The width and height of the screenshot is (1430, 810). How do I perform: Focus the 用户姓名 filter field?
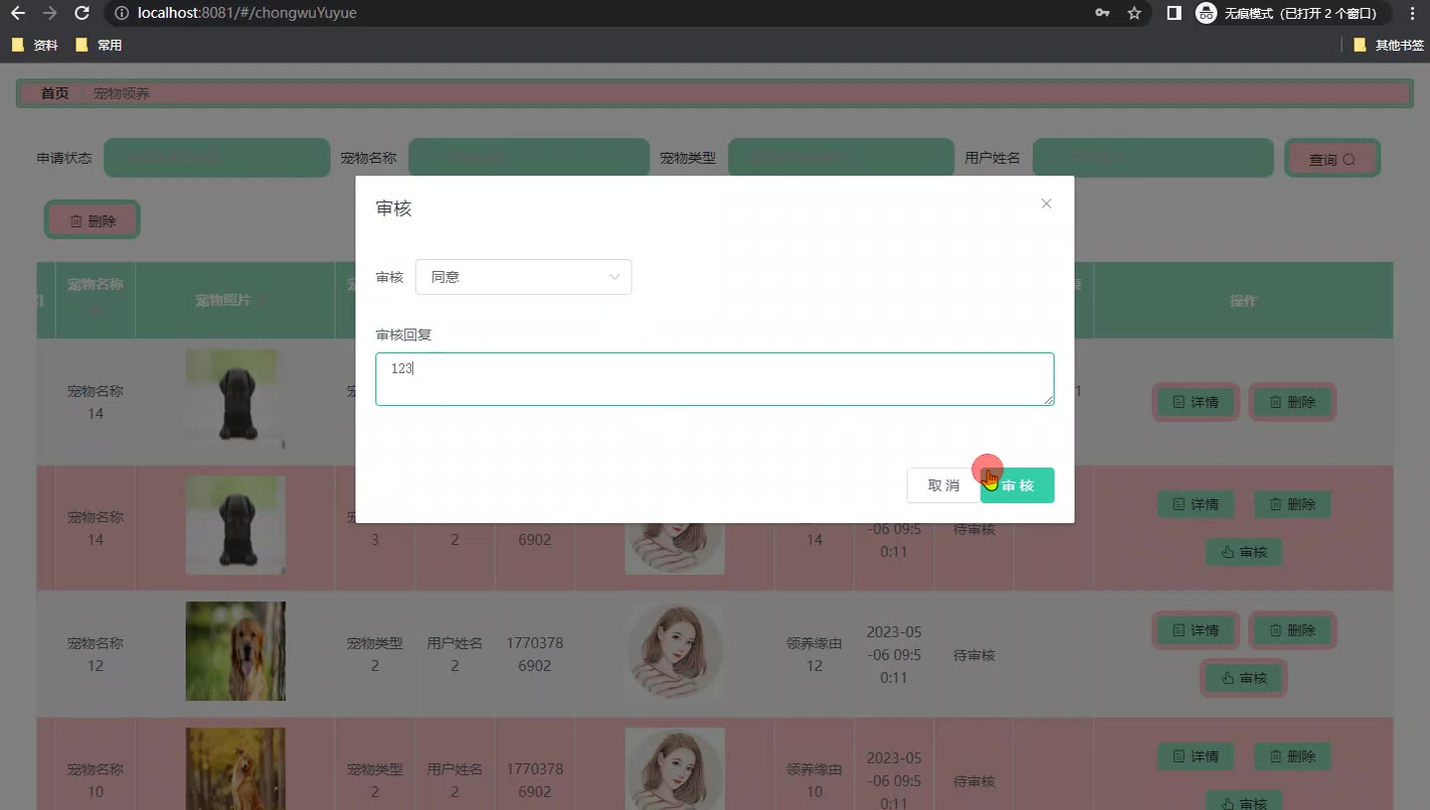click(x=1153, y=158)
